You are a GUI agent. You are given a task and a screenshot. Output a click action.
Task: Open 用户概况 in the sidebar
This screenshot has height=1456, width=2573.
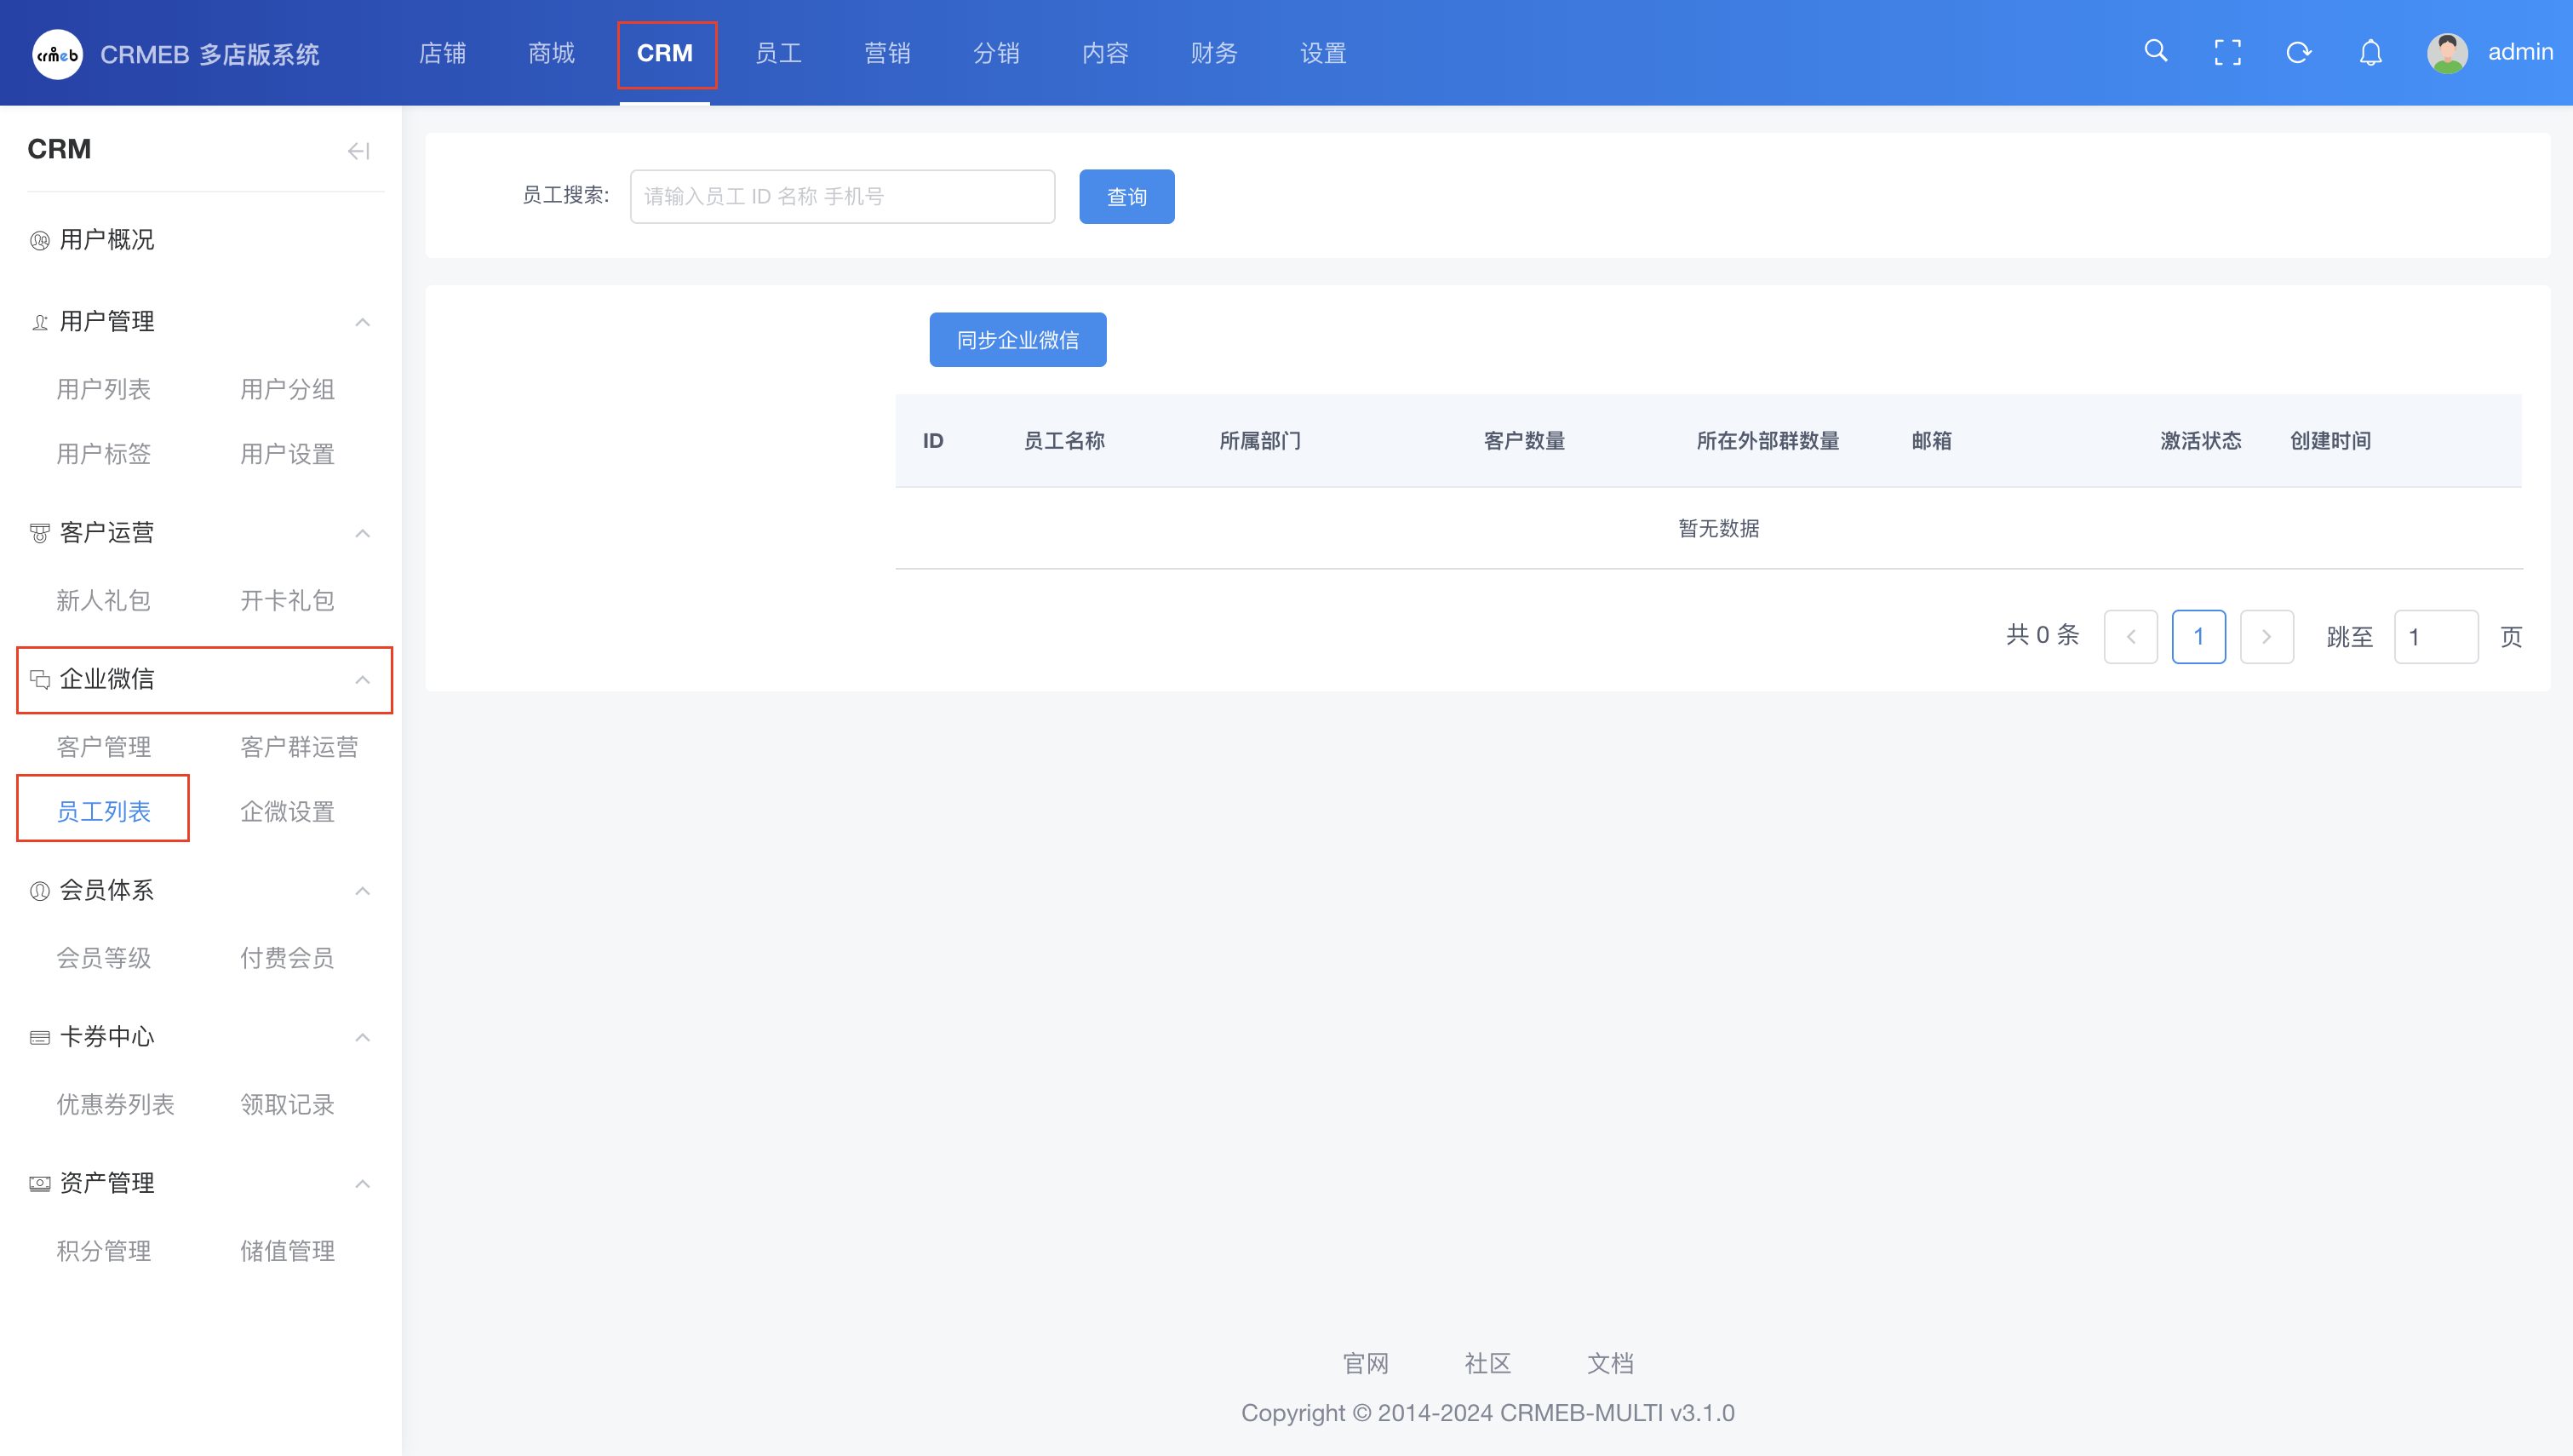pos(106,240)
